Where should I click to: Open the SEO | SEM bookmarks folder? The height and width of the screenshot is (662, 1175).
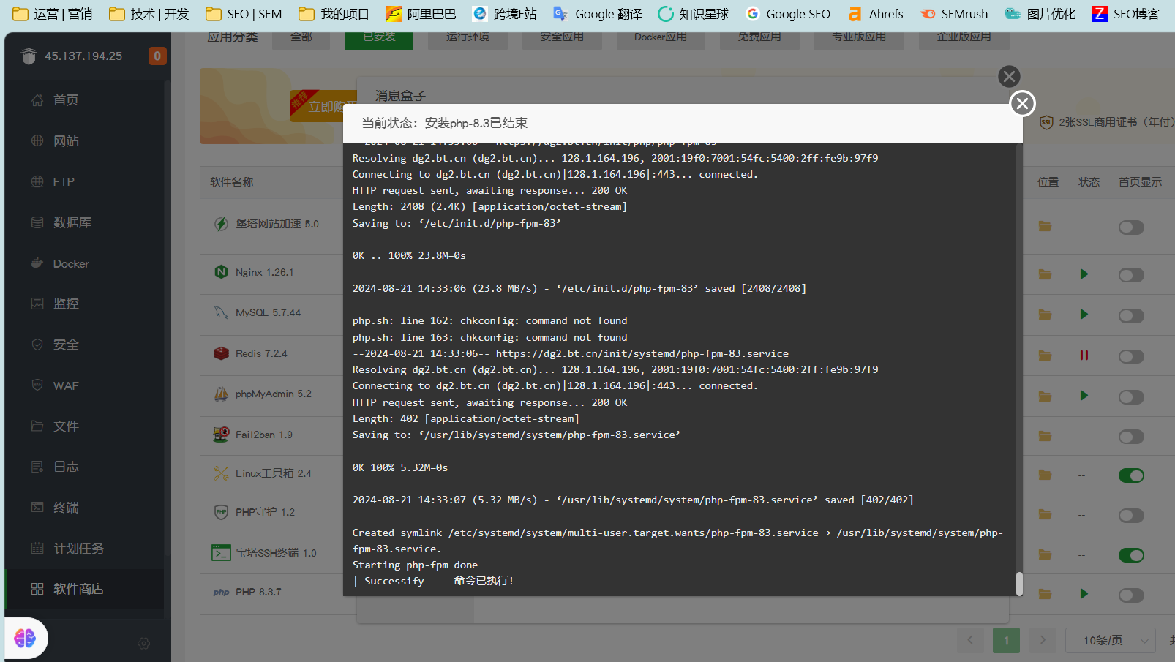[244, 14]
